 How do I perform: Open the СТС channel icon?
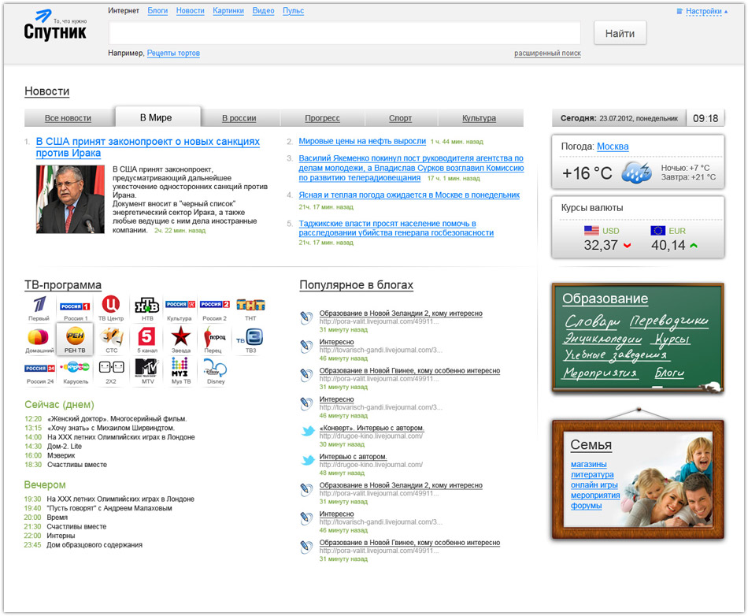111,337
